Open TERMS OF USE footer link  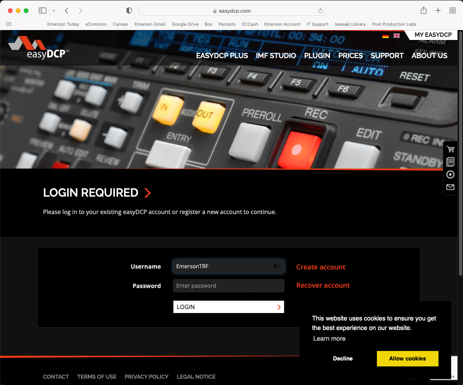tap(97, 377)
